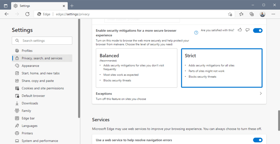This screenshot has height=144, width=280.
Task: Click the address bar URL text
Action: [x=73, y=14]
